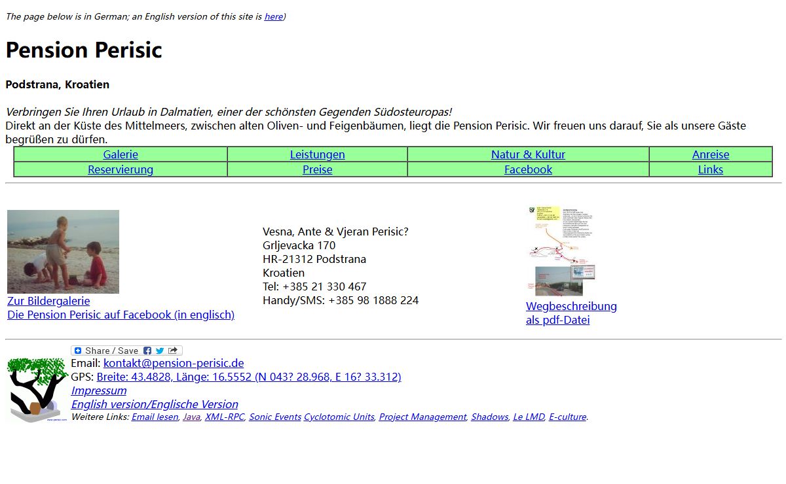Click the address line Grljevacka 170
This screenshot has width=786, height=484.
(299, 245)
